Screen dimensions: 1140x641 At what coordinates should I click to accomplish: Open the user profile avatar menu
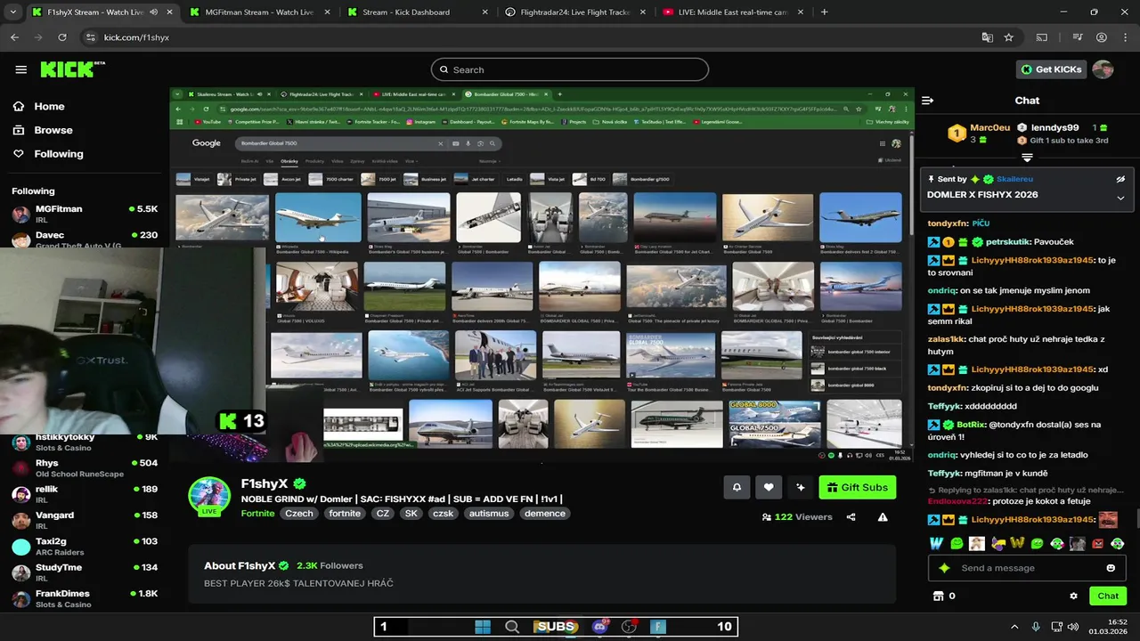(1103, 69)
